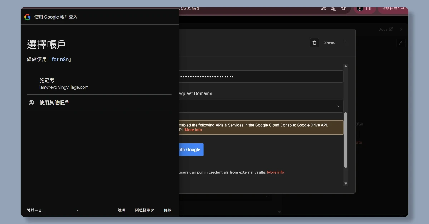Viewport: 429px width, 224px height.
Task: Click the 使用其他帳戶 person icon
Action: (x=31, y=102)
